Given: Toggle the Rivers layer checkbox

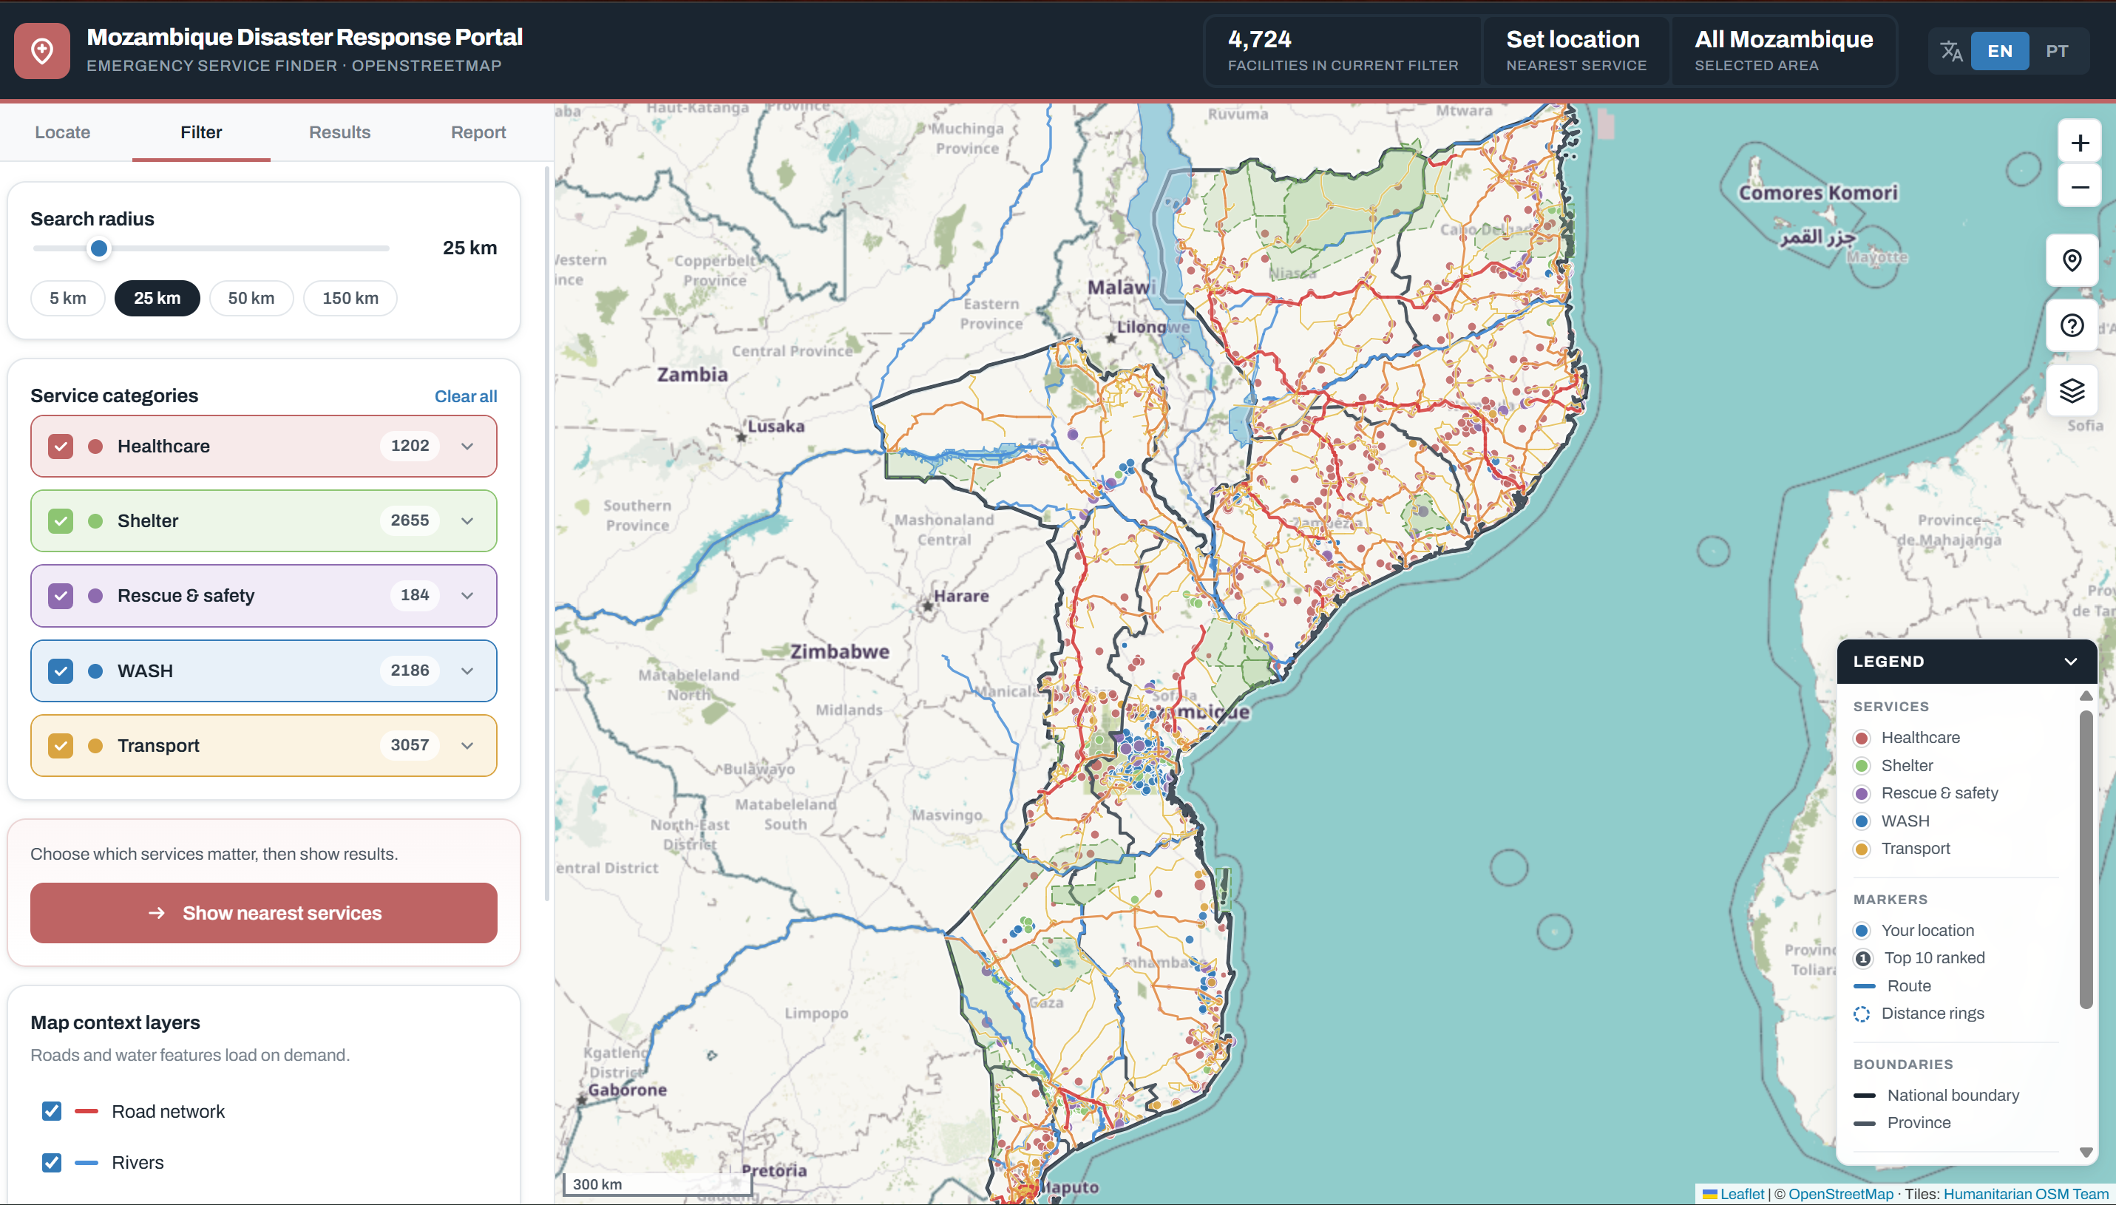Looking at the screenshot, I should pyautogui.click(x=51, y=1162).
